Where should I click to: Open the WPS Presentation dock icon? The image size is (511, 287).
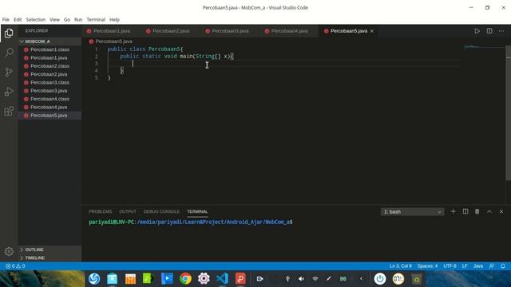tap(240, 279)
